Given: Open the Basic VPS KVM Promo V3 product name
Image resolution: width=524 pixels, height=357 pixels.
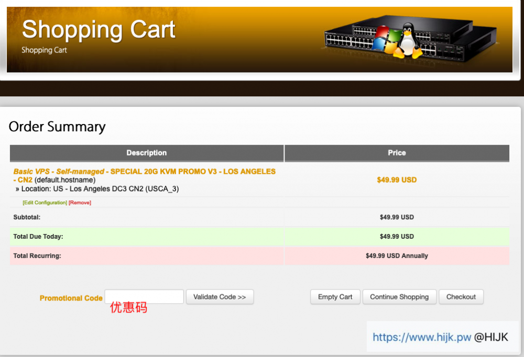Looking at the screenshot, I should [x=144, y=172].
